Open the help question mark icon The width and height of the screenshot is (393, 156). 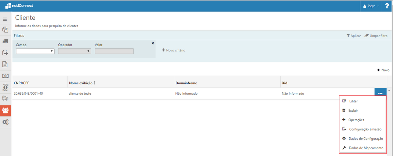(387, 6)
